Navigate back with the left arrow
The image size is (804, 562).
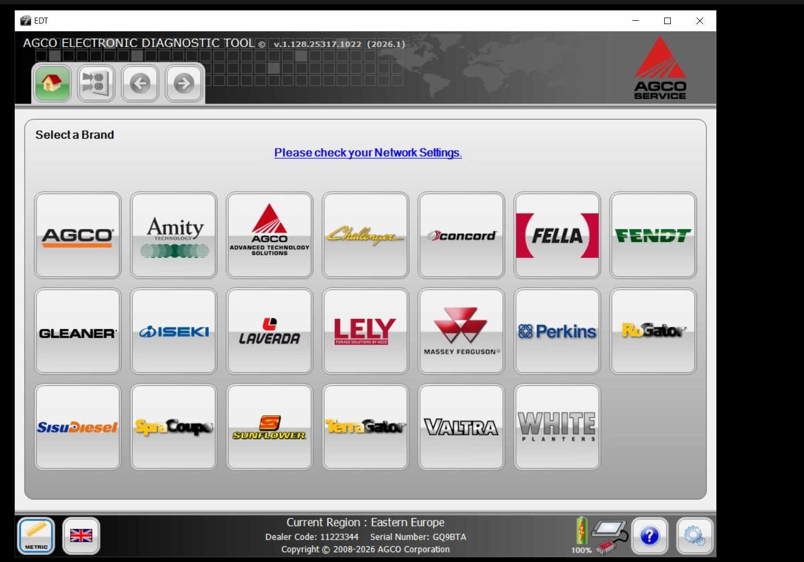140,83
